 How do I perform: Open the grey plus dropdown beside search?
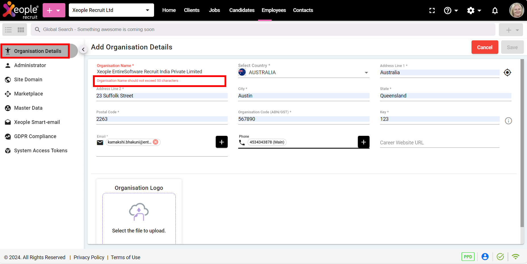[x=511, y=30]
